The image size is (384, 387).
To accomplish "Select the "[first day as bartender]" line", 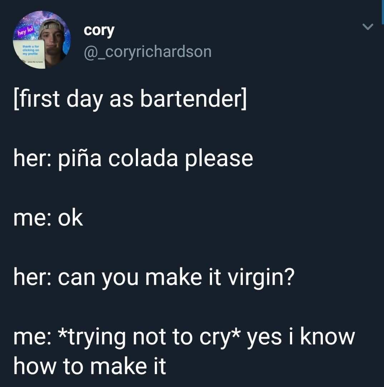I will pos(130,99).
